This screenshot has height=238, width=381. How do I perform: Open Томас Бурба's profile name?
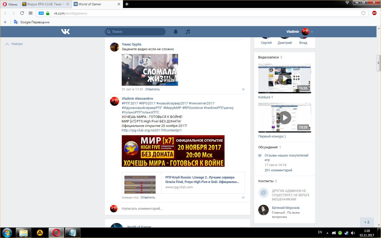pyautogui.click(x=131, y=44)
